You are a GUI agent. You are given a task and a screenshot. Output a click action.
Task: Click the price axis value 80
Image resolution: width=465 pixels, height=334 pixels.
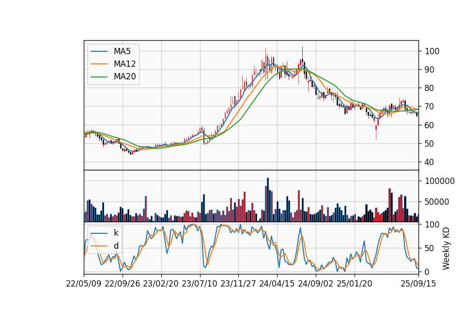click(x=430, y=88)
